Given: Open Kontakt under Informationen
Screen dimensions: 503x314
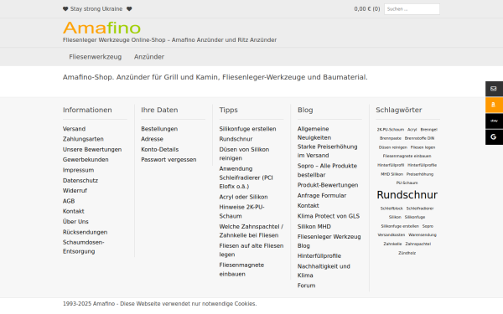Looking at the screenshot, I should [74, 211].
